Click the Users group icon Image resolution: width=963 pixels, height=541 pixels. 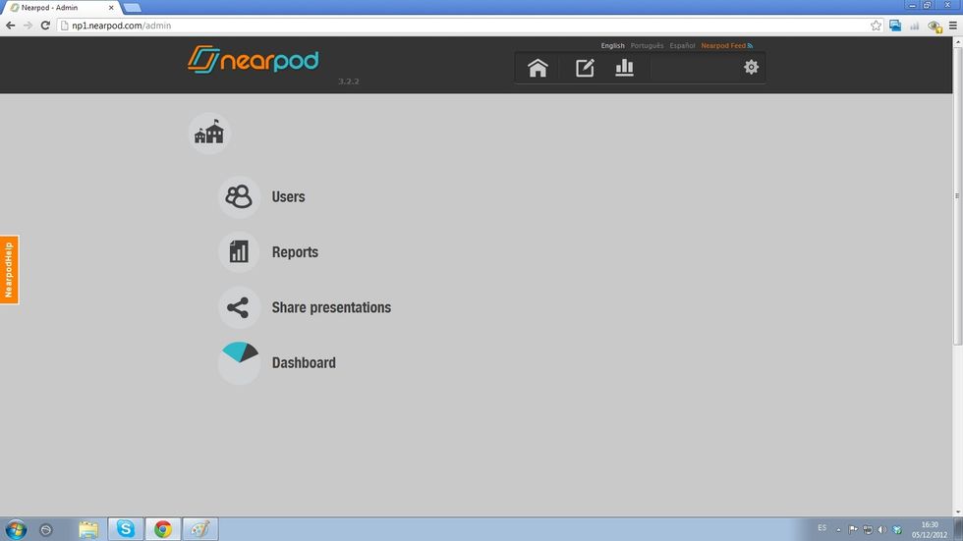pyautogui.click(x=239, y=197)
